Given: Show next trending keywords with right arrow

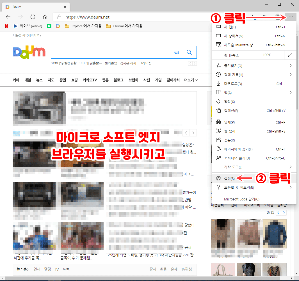Looking at the screenshot, I should (x=195, y=63).
